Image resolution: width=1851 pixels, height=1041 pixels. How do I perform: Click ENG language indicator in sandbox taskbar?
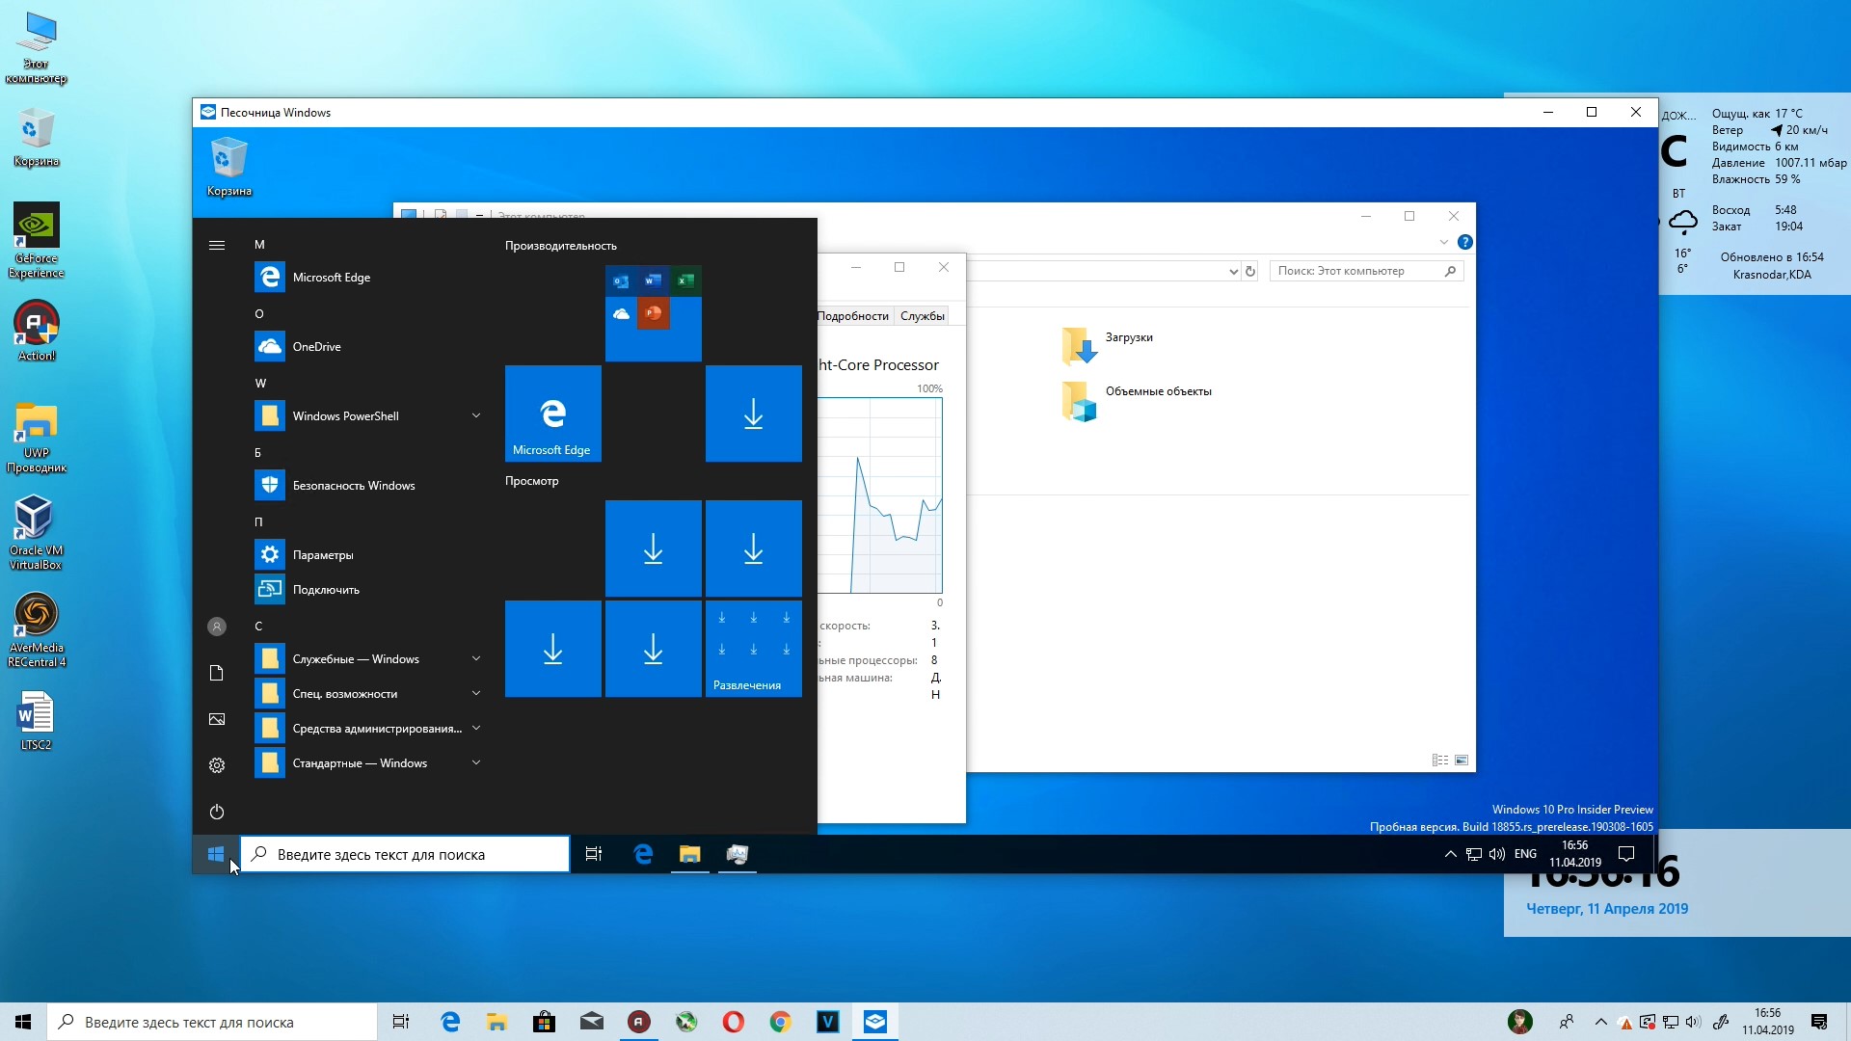click(x=1525, y=854)
